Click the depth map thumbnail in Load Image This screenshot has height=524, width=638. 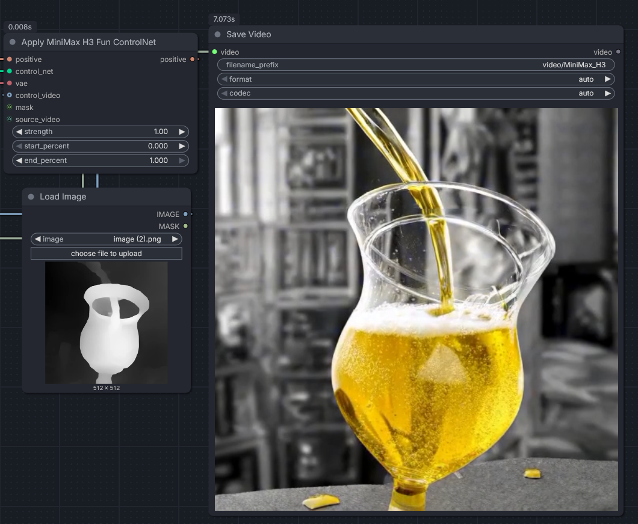pos(106,323)
